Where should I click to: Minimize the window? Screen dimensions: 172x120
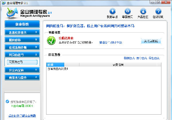(x=153, y=2)
